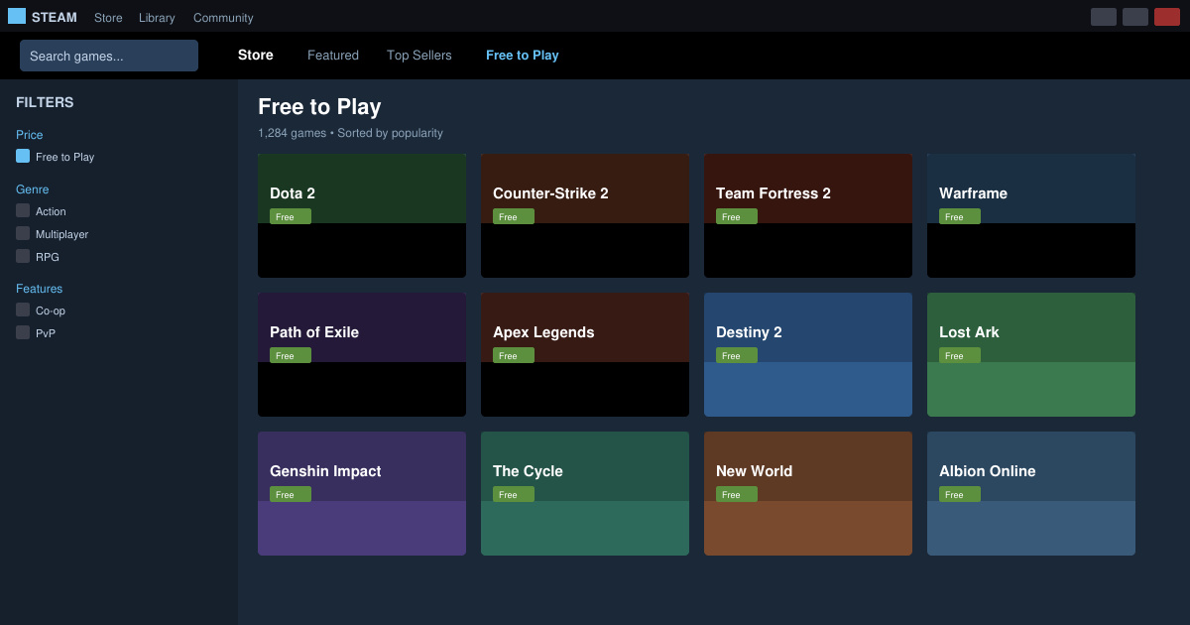Click the Free badge on Destiny 2

[737, 355]
